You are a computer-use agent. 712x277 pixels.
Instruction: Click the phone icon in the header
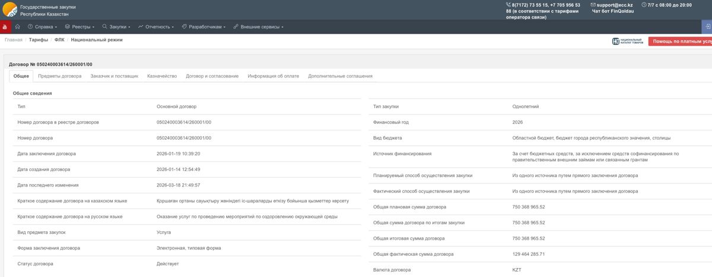point(508,5)
